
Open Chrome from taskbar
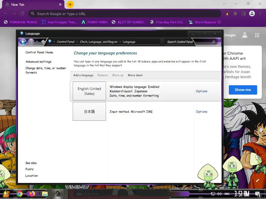tap(19, 194)
